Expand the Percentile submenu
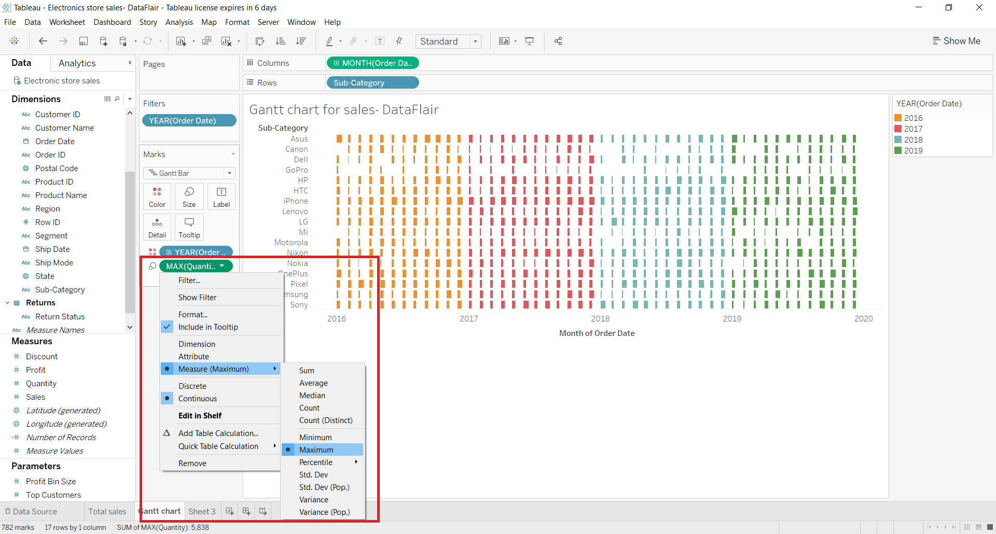The width and height of the screenshot is (996, 534). [315, 462]
